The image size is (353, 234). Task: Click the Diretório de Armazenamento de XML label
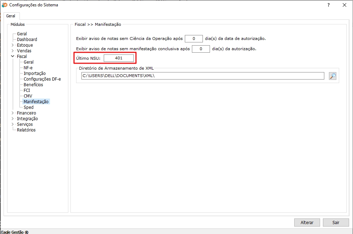click(x=116, y=68)
